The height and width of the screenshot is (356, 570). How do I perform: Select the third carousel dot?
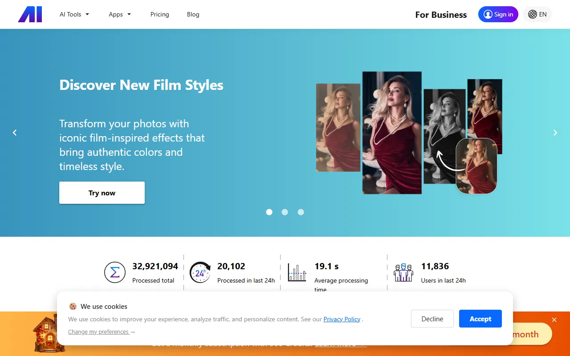point(301,212)
